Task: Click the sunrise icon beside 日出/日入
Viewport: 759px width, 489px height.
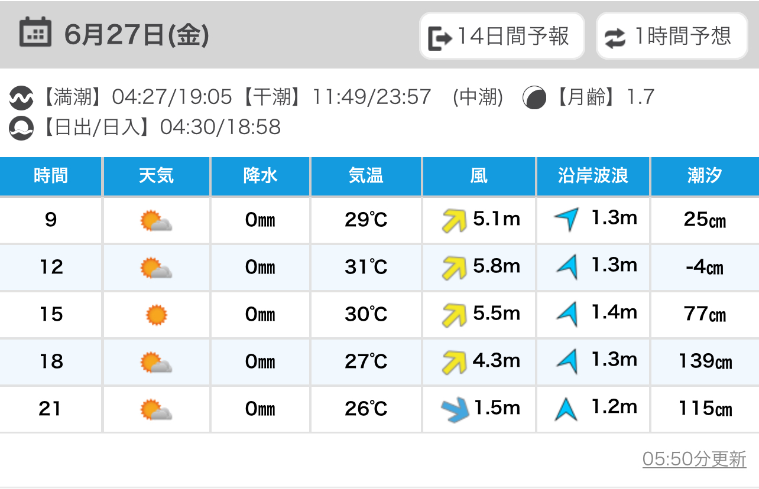Action: 21,128
